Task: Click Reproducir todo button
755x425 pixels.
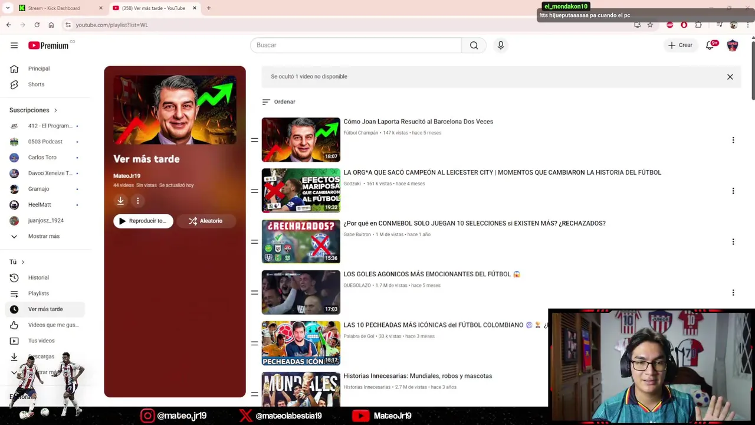Action: pos(143,221)
